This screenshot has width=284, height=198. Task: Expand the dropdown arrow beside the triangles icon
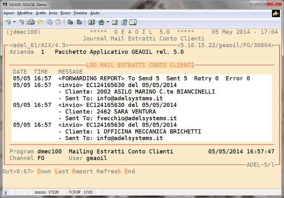click(108, 22)
